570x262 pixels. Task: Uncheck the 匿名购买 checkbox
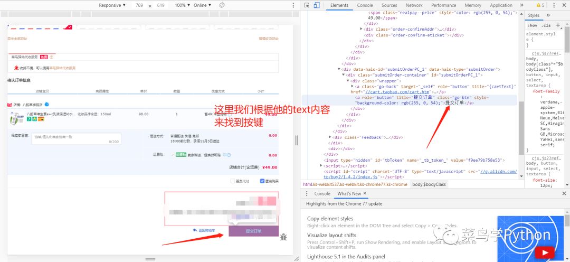pyautogui.click(x=262, y=181)
